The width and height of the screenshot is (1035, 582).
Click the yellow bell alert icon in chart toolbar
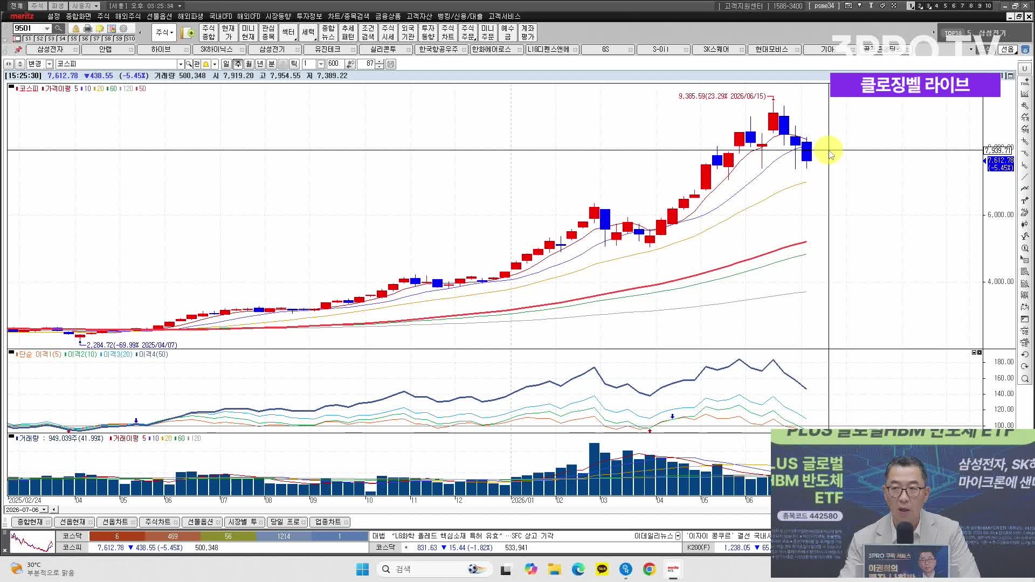click(x=206, y=64)
